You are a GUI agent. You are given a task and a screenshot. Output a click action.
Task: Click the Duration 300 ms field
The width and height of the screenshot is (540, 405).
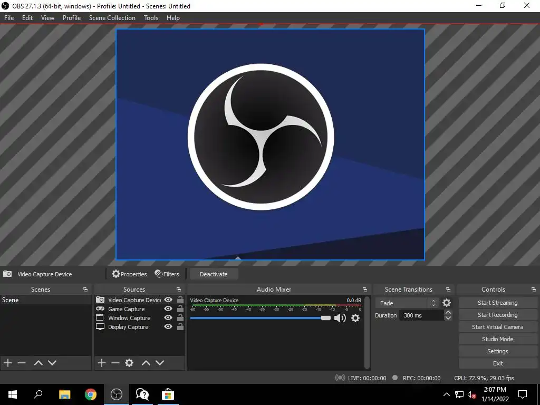click(421, 315)
